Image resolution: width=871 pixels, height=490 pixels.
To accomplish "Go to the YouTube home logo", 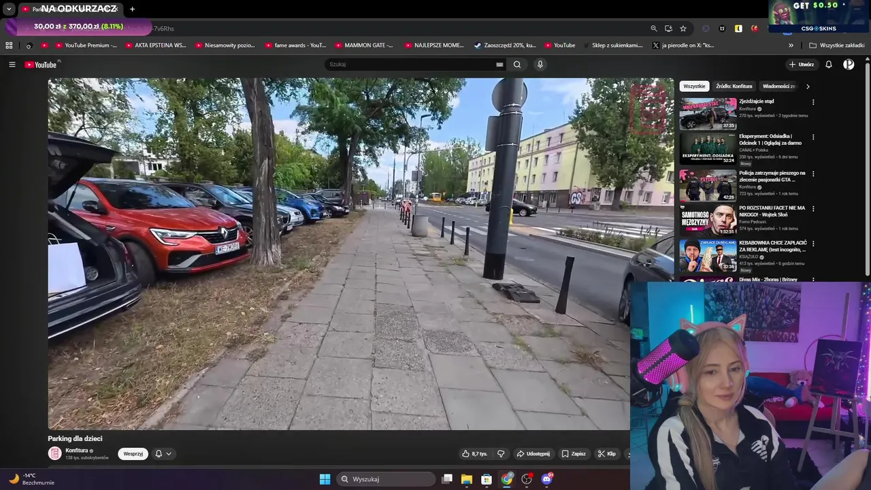I will pyautogui.click(x=42, y=65).
